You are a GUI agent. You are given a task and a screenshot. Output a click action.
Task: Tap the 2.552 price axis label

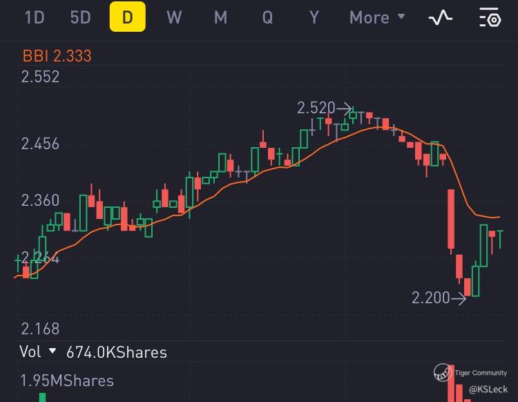pos(40,77)
